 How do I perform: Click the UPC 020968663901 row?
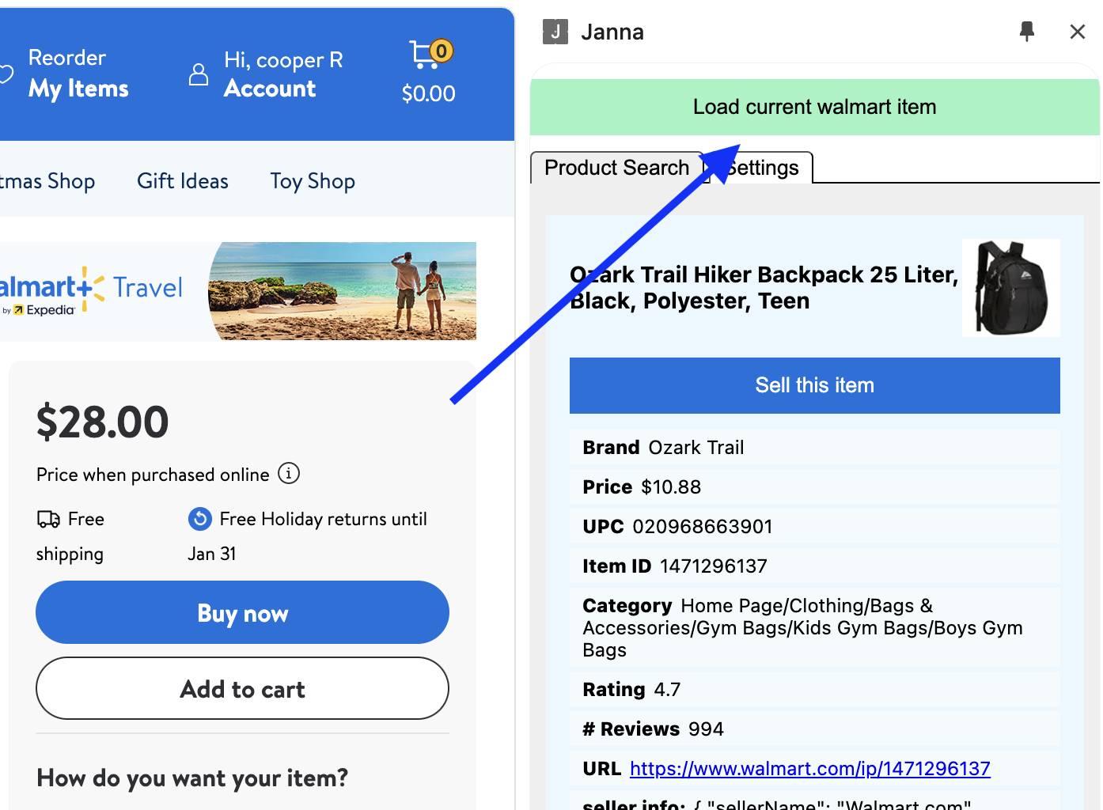pos(814,526)
